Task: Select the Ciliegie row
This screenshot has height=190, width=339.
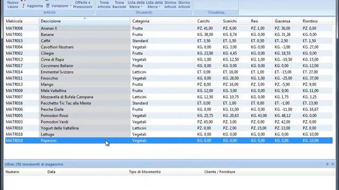Action: (169, 53)
